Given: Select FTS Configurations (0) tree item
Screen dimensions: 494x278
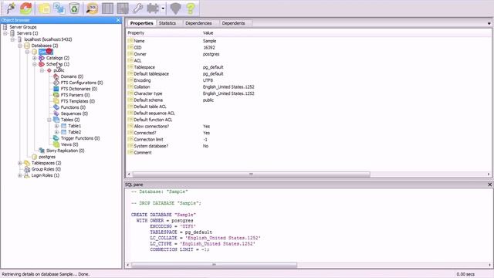Looking at the screenshot, I should (82, 83).
